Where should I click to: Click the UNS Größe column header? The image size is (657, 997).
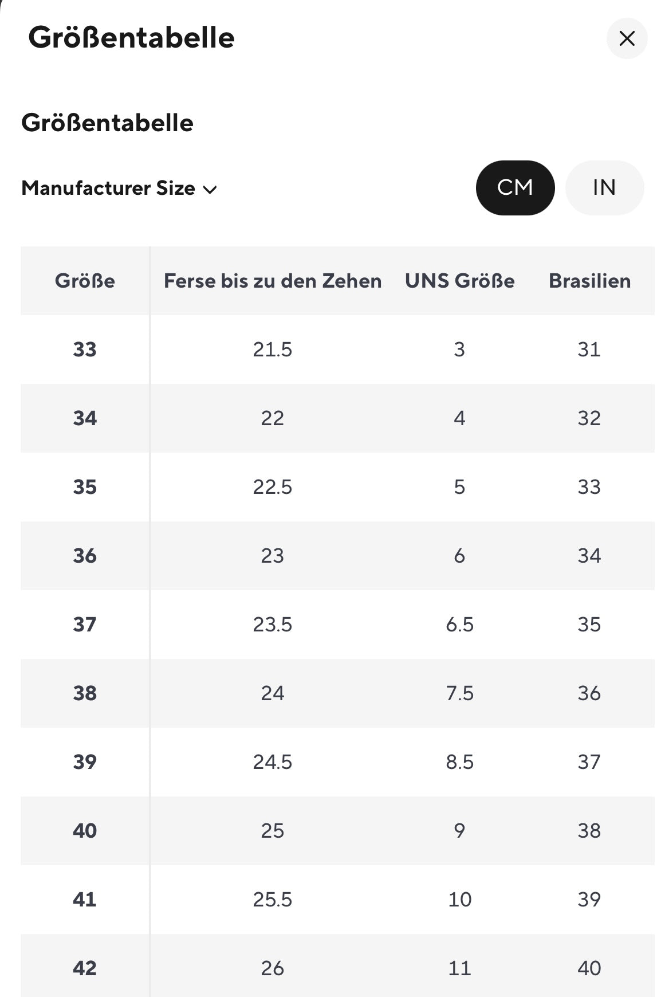(x=459, y=281)
